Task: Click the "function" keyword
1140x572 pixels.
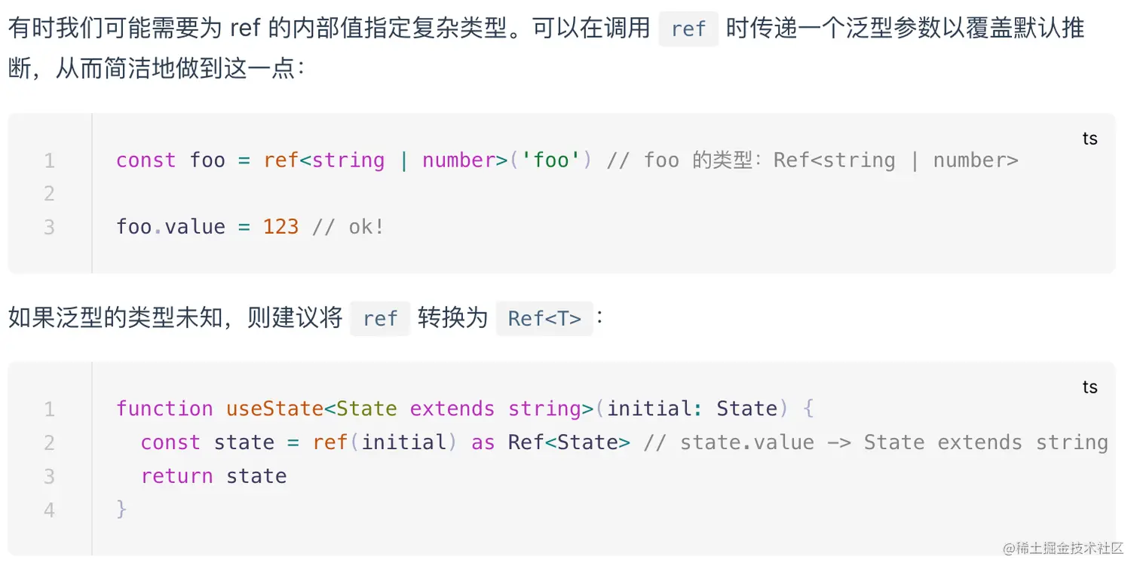Action: coord(164,408)
